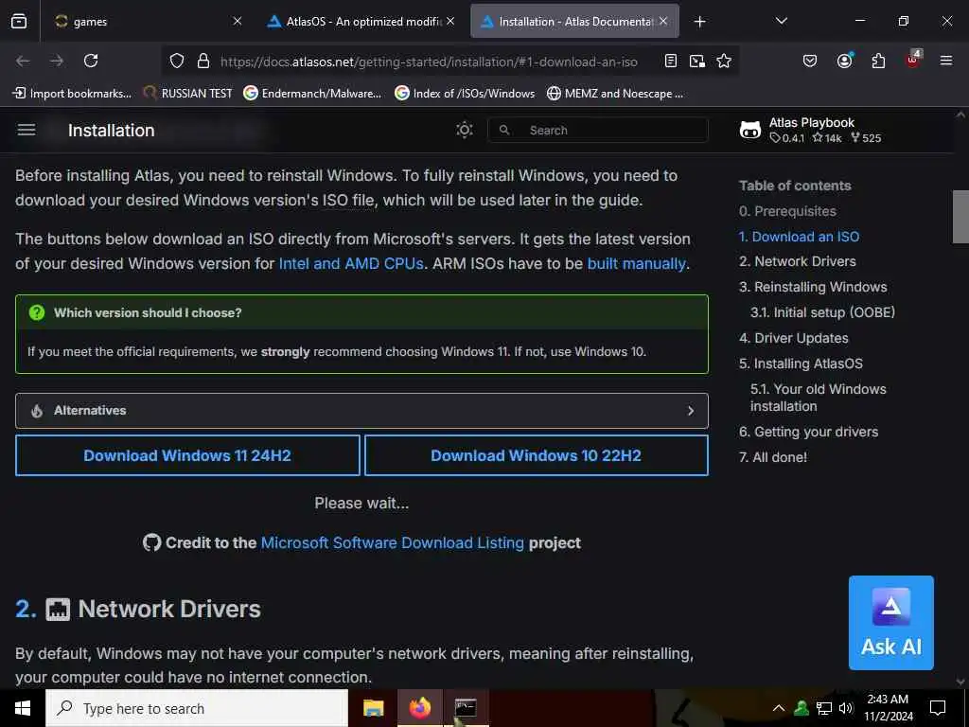Screen dimensions: 969x727
Task: Select Installation - Atlas Documentation tab
Action: coord(574,21)
